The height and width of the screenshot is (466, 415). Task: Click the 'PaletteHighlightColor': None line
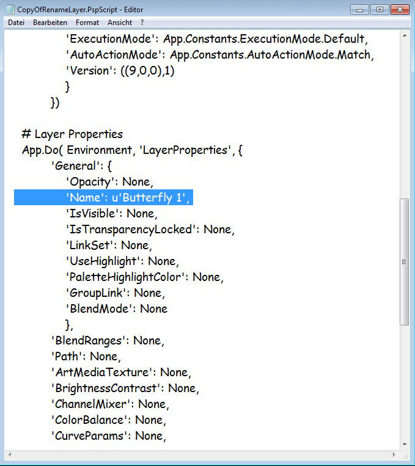point(144,277)
